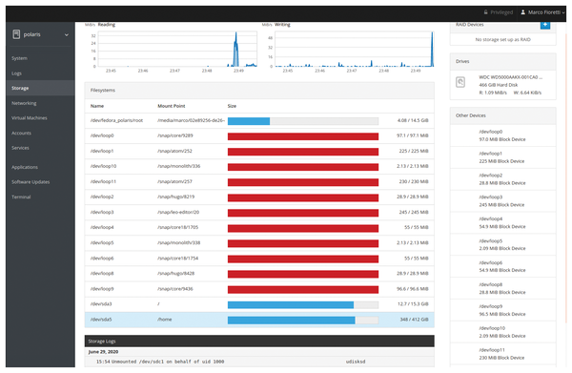Image resolution: width=572 pixels, height=373 pixels.
Task: Open /dev/loop11 in Other Devices
Action: click(502, 354)
